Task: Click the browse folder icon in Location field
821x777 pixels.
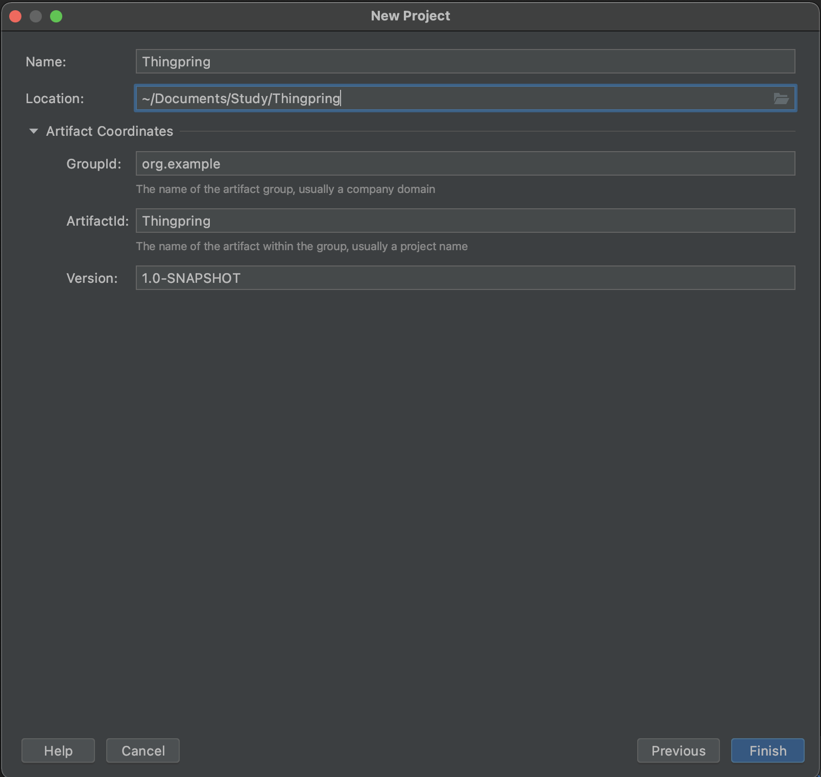Action: (781, 99)
